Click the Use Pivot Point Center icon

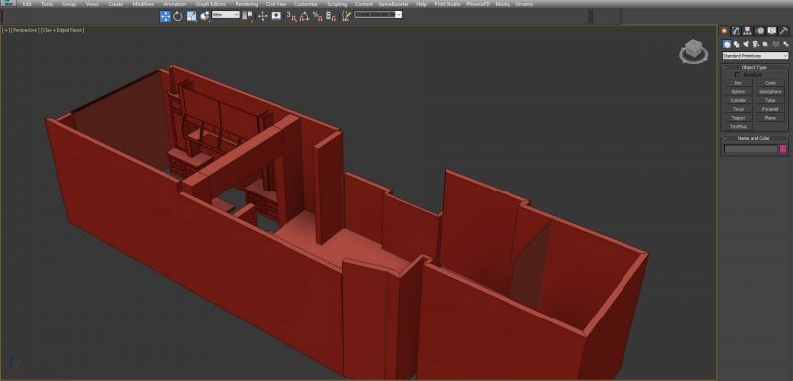(248, 16)
